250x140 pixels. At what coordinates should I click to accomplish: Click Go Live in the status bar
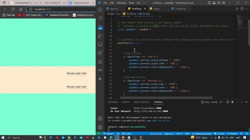pos(219,134)
